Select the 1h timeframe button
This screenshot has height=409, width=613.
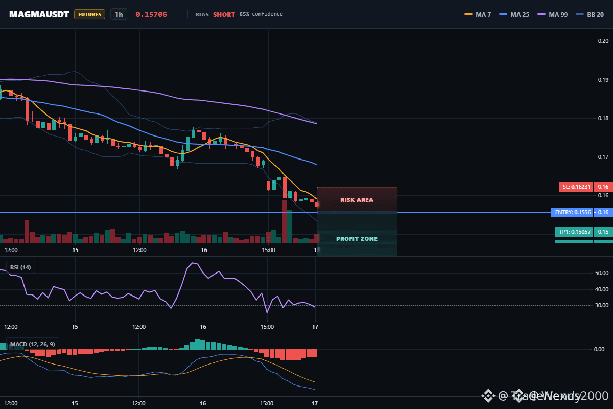tap(119, 14)
